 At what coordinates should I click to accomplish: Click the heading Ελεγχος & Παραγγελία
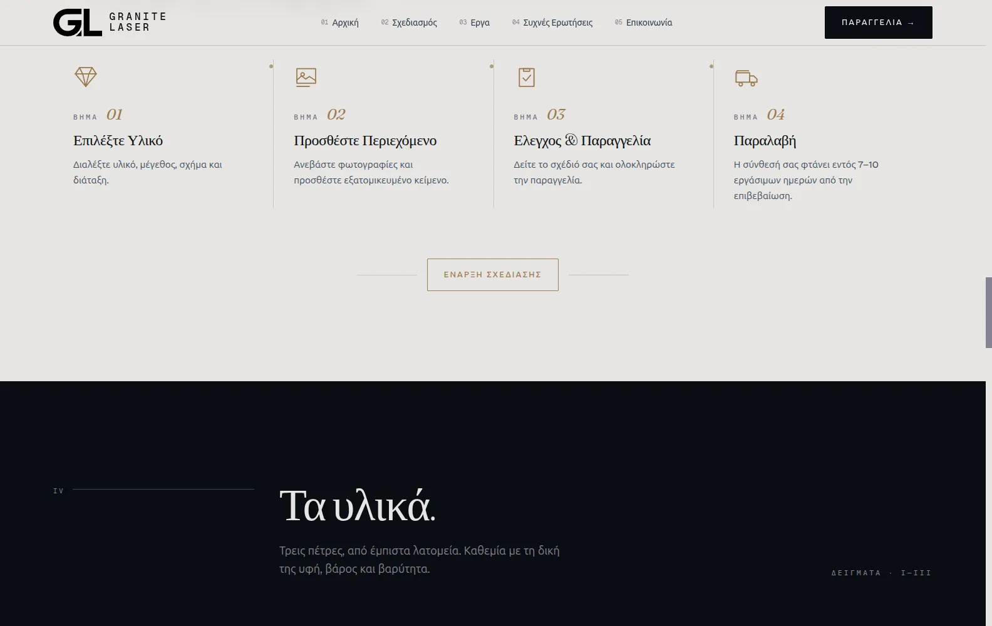[582, 141]
